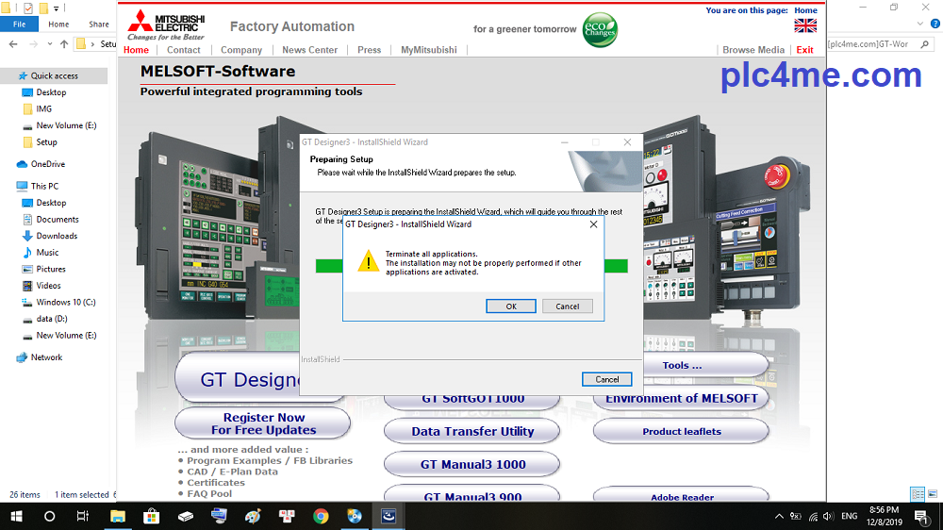Image resolution: width=943 pixels, height=530 pixels.
Task: Open Microsoft Store from the taskbar
Action: [x=152, y=516]
